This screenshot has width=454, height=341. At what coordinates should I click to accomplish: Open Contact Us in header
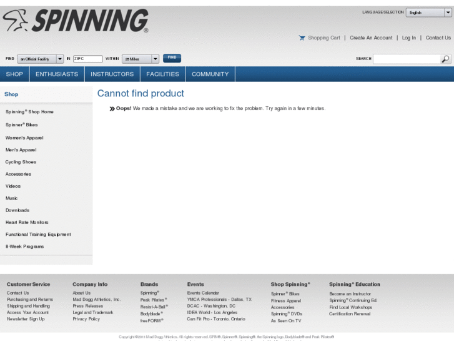[438, 38]
